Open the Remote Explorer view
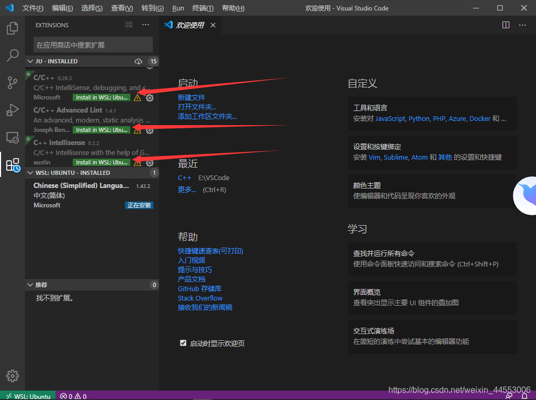The width and height of the screenshot is (536, 400). click(x=13, y=138)
